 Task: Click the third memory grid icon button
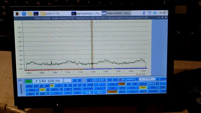point(102,80)
